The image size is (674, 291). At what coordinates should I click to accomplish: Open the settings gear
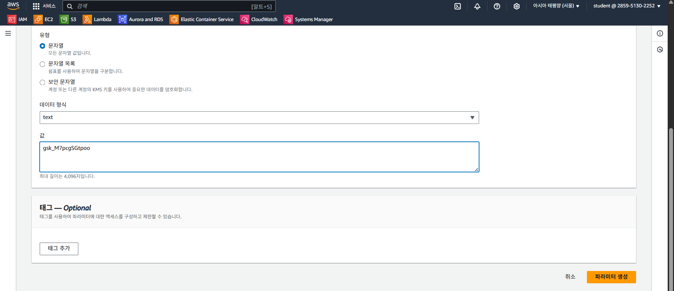click(x=517, y=6)
